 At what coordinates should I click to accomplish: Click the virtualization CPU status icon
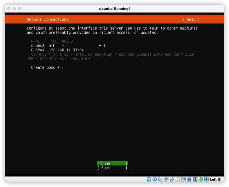coord(195,179)
